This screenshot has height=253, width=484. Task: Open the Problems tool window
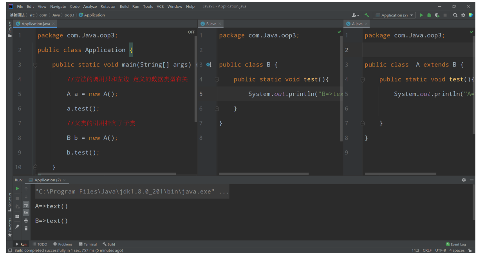click(x=63, y=244)
